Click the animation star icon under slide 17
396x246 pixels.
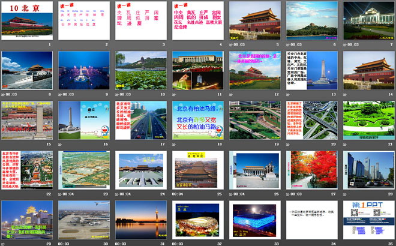click(118, 144)
